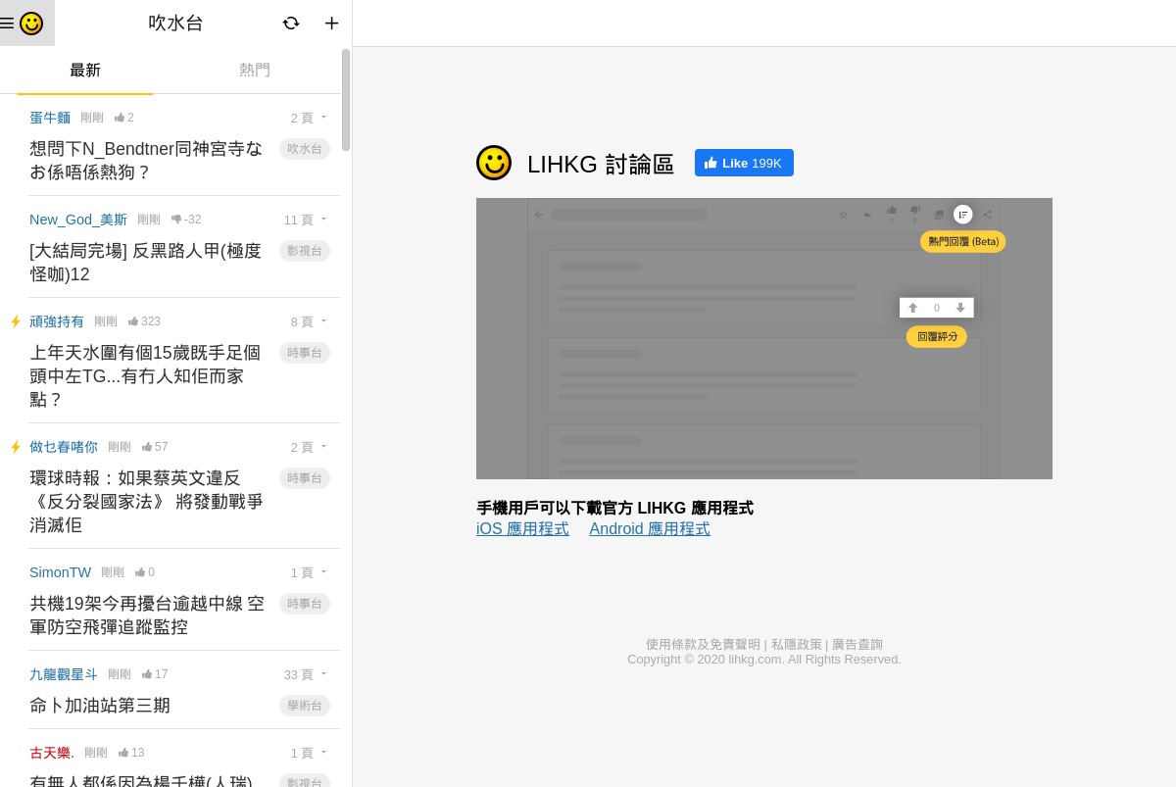The height and width of the screenshot is (787, 1176).
Task: Click the thumbs-up icon showing 13
Action: [x=123, y=753]
